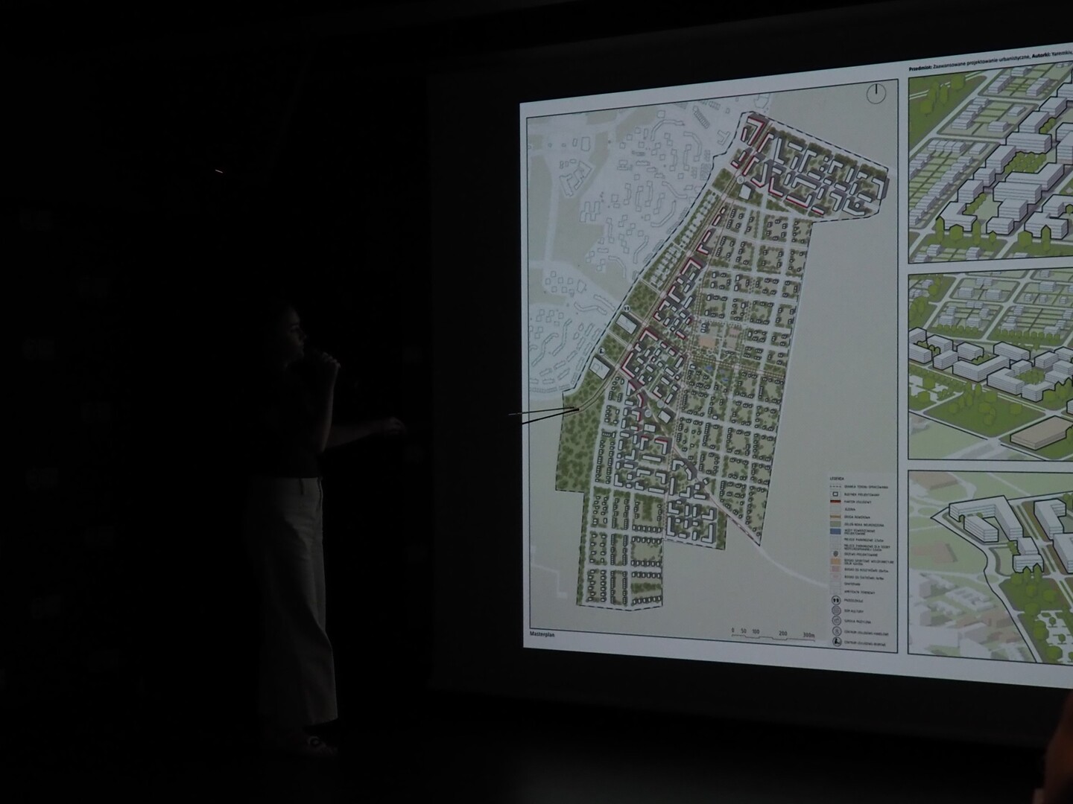Click the red legend color swatch
Viewport: 1073px width, 804px height.
(836, 503)
